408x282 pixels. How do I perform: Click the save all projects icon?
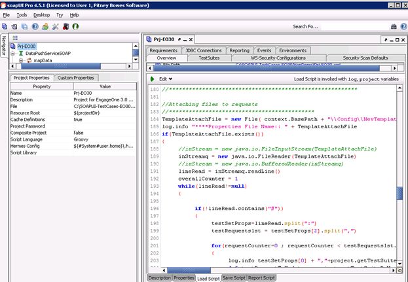25,27
